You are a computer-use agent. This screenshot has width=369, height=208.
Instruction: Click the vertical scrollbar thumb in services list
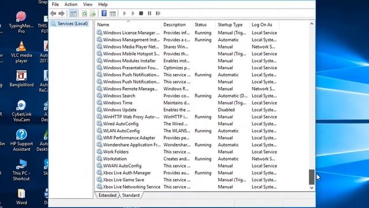coord(311,177)
